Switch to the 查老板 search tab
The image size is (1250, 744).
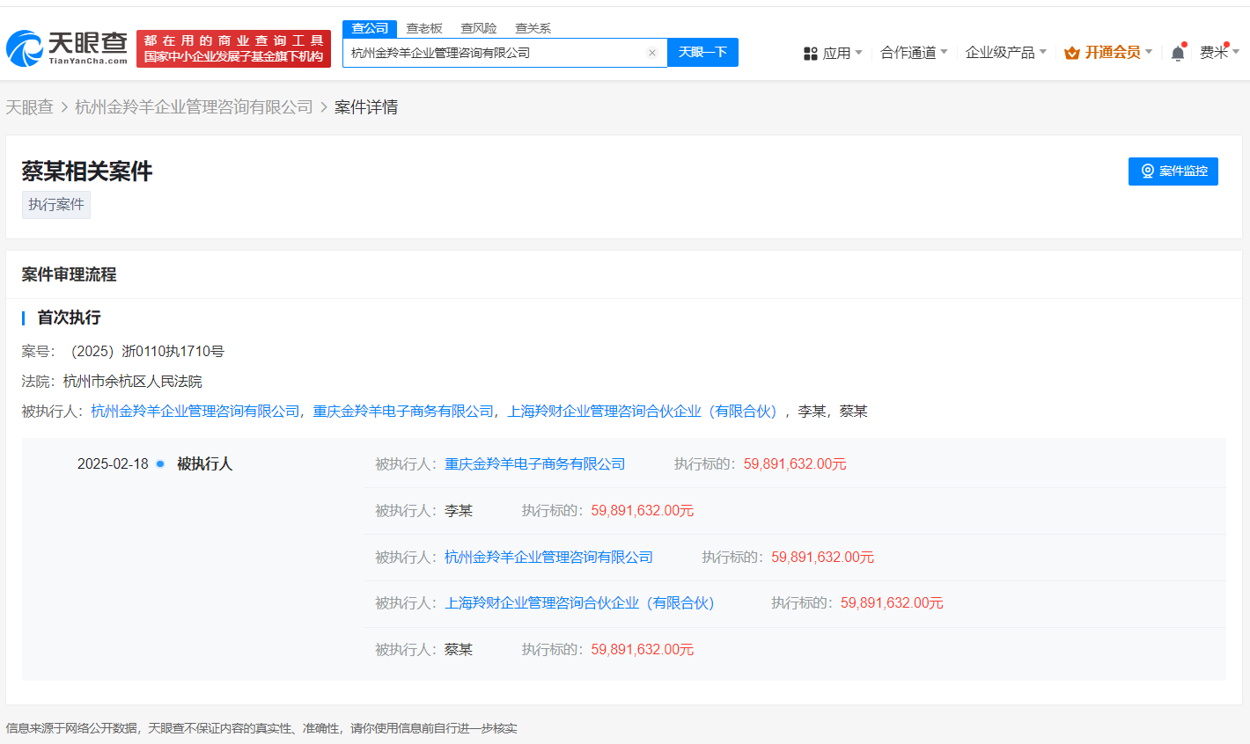(x=424, y=28)
